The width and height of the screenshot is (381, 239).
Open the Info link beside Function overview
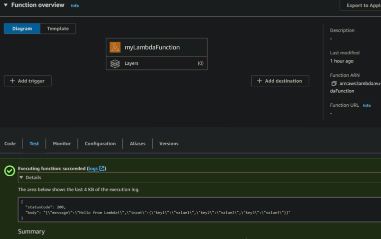click(75, 5)
